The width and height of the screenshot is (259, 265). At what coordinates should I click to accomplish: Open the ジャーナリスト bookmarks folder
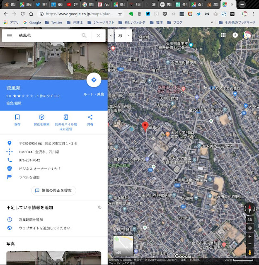click(x=101, y=22)
